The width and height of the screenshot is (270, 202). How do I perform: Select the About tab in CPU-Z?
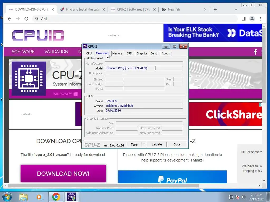point(166,53)
